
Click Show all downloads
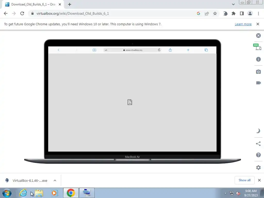point(244,180)
